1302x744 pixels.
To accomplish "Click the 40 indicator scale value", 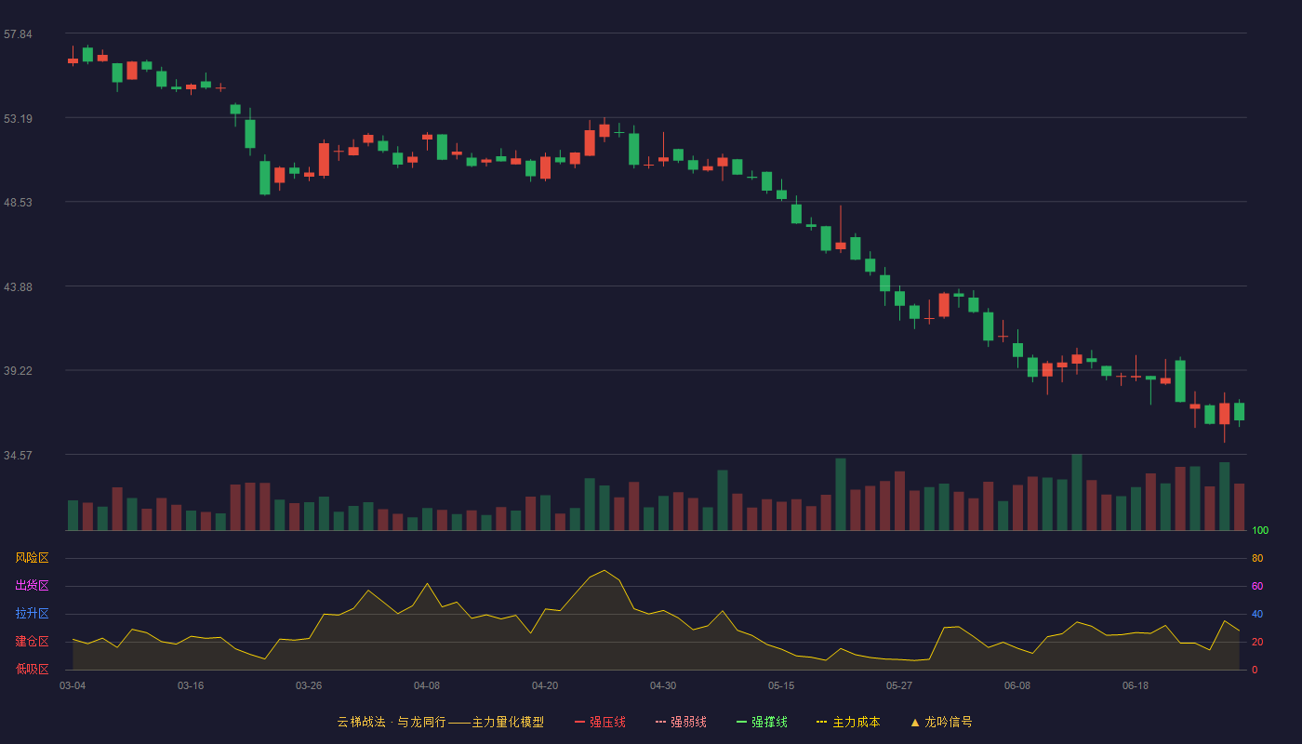I will (1257, 615).
